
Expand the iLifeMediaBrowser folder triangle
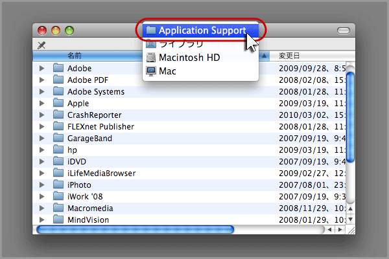pos(41,173)
